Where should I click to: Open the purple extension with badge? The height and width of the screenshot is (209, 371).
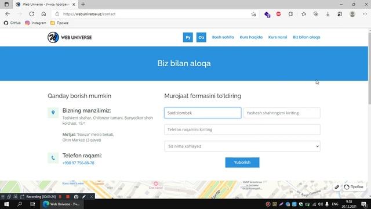267,15
